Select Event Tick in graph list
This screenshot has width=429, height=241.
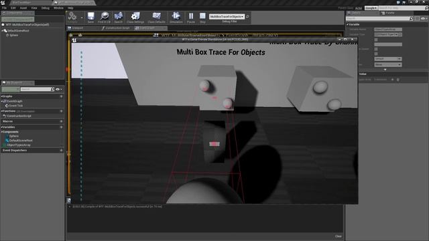(16, 106)
